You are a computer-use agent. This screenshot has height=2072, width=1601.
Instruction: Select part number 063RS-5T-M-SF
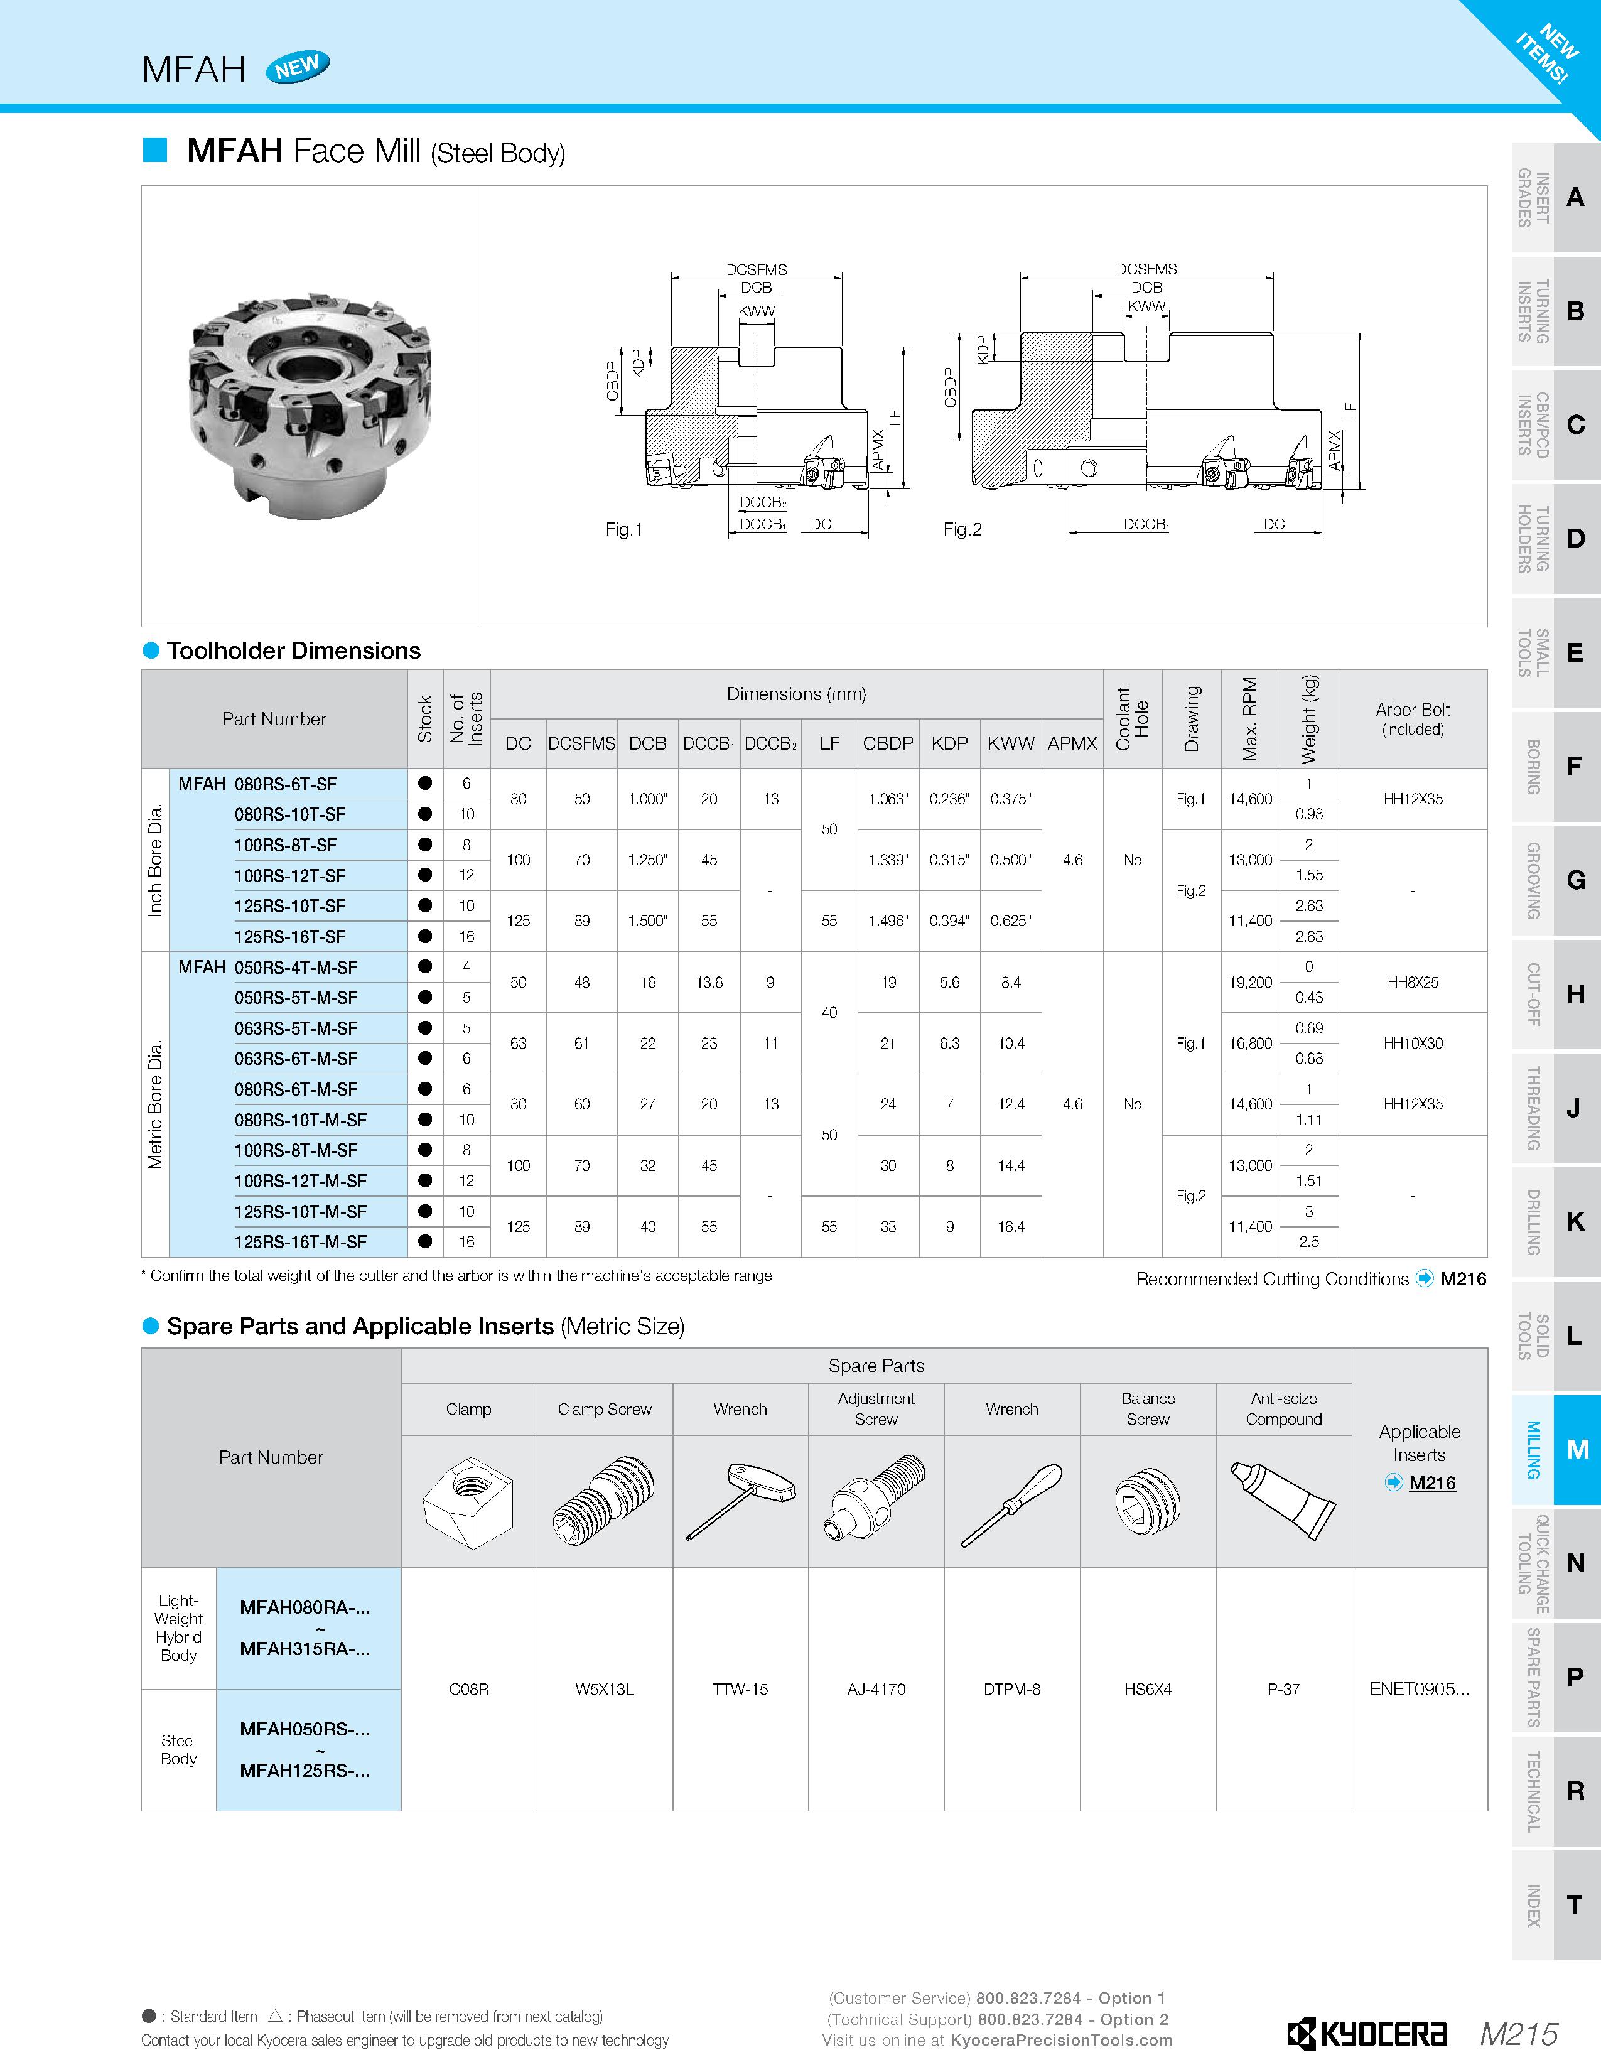[x=296, y=1028]
